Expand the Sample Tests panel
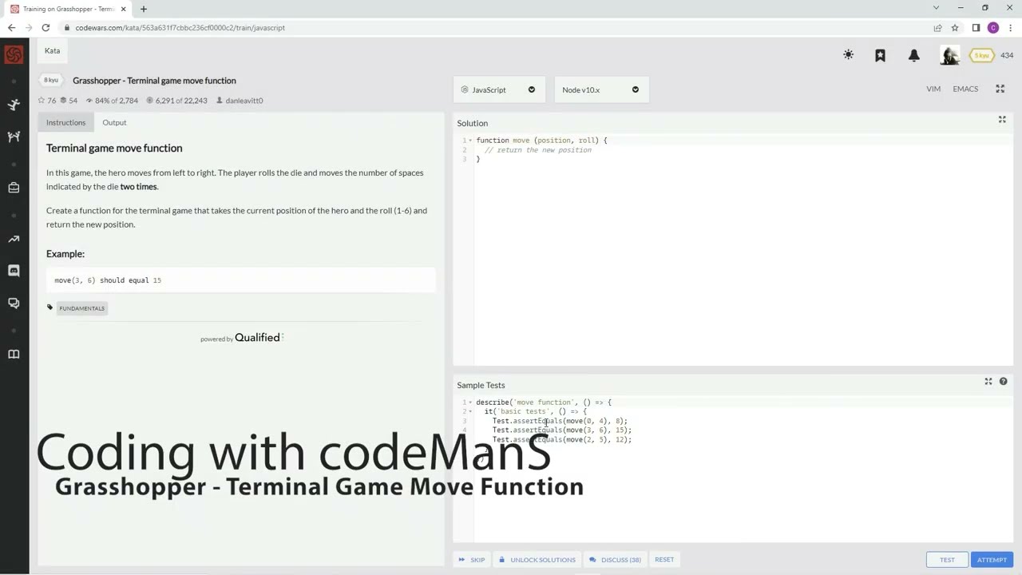 coord(988,382)
